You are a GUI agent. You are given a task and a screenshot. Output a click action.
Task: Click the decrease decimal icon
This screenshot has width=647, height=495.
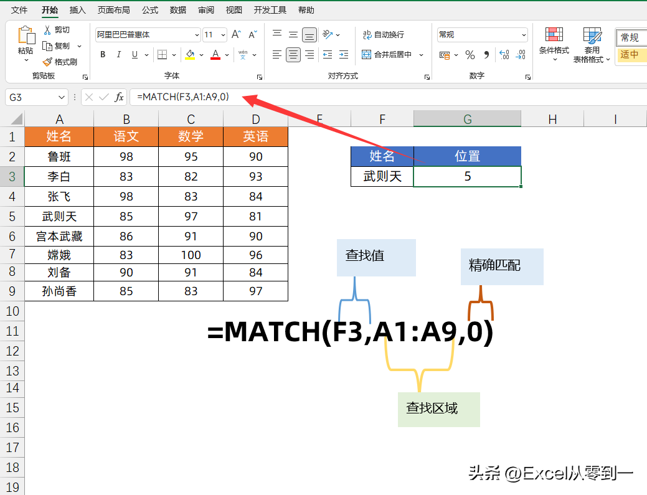tap(521, 55)
